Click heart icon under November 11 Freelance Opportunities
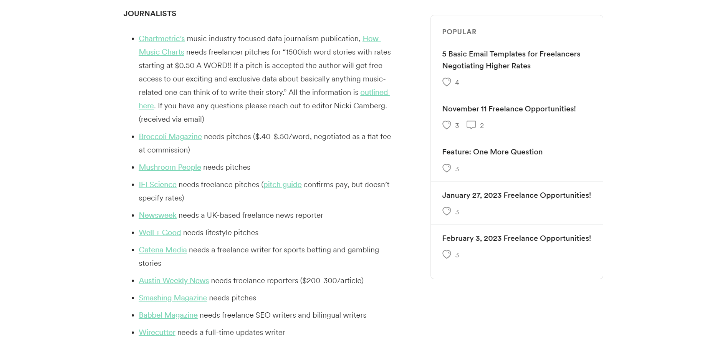 tap(447, 125)
